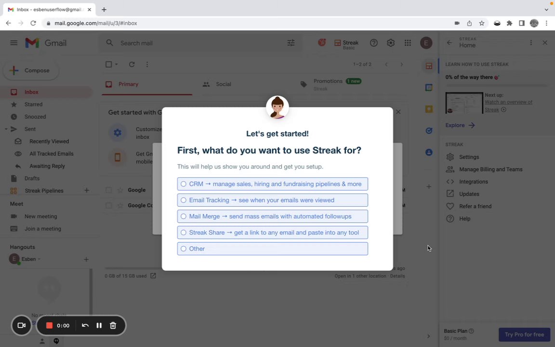Open the Streak overview video thumbnail
This screenshot has width=555, height=347.
464,103
